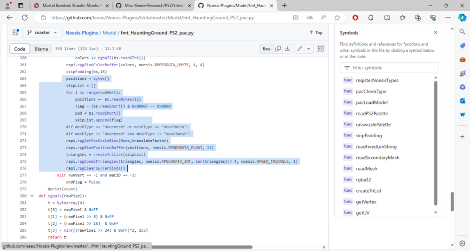Refresh the current page

(x=24, y=17)
